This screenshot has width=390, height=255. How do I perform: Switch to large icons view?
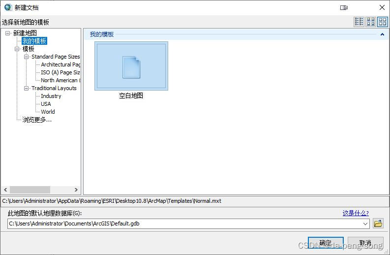pos(383,22)
